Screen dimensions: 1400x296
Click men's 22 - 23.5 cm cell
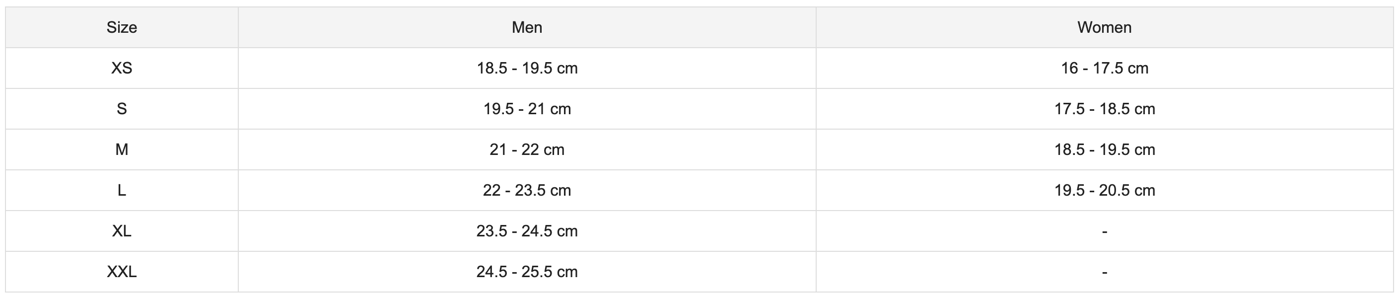[x=527, y=190]
